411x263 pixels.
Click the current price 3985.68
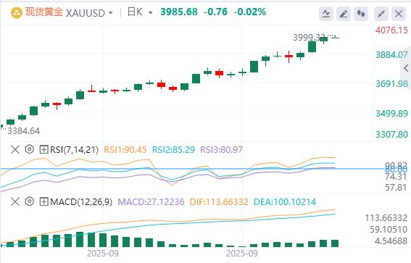tap(179, 12)
